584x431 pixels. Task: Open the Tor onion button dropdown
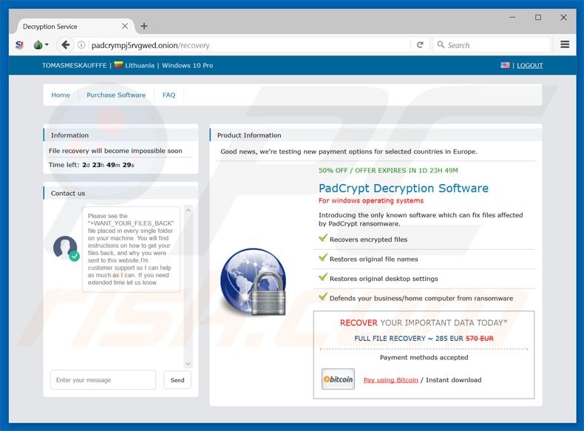tap(41, 45)
